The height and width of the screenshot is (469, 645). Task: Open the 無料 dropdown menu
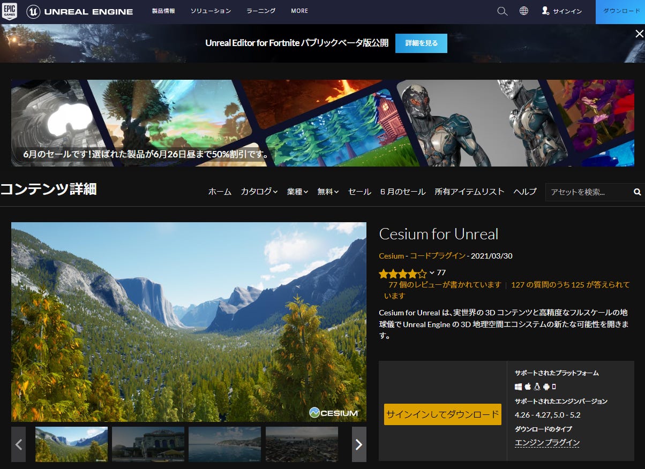click(x=328, y=192)
